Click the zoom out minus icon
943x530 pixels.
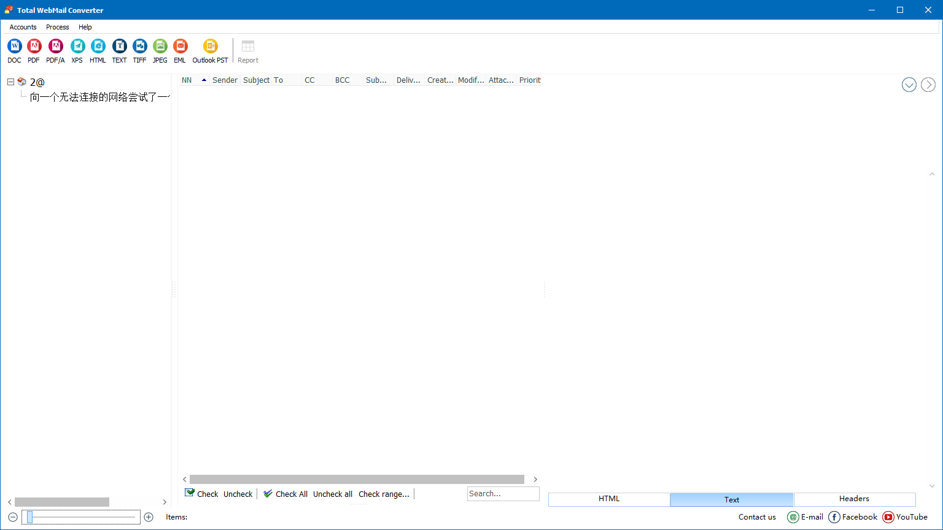click(x=13, y=517)
